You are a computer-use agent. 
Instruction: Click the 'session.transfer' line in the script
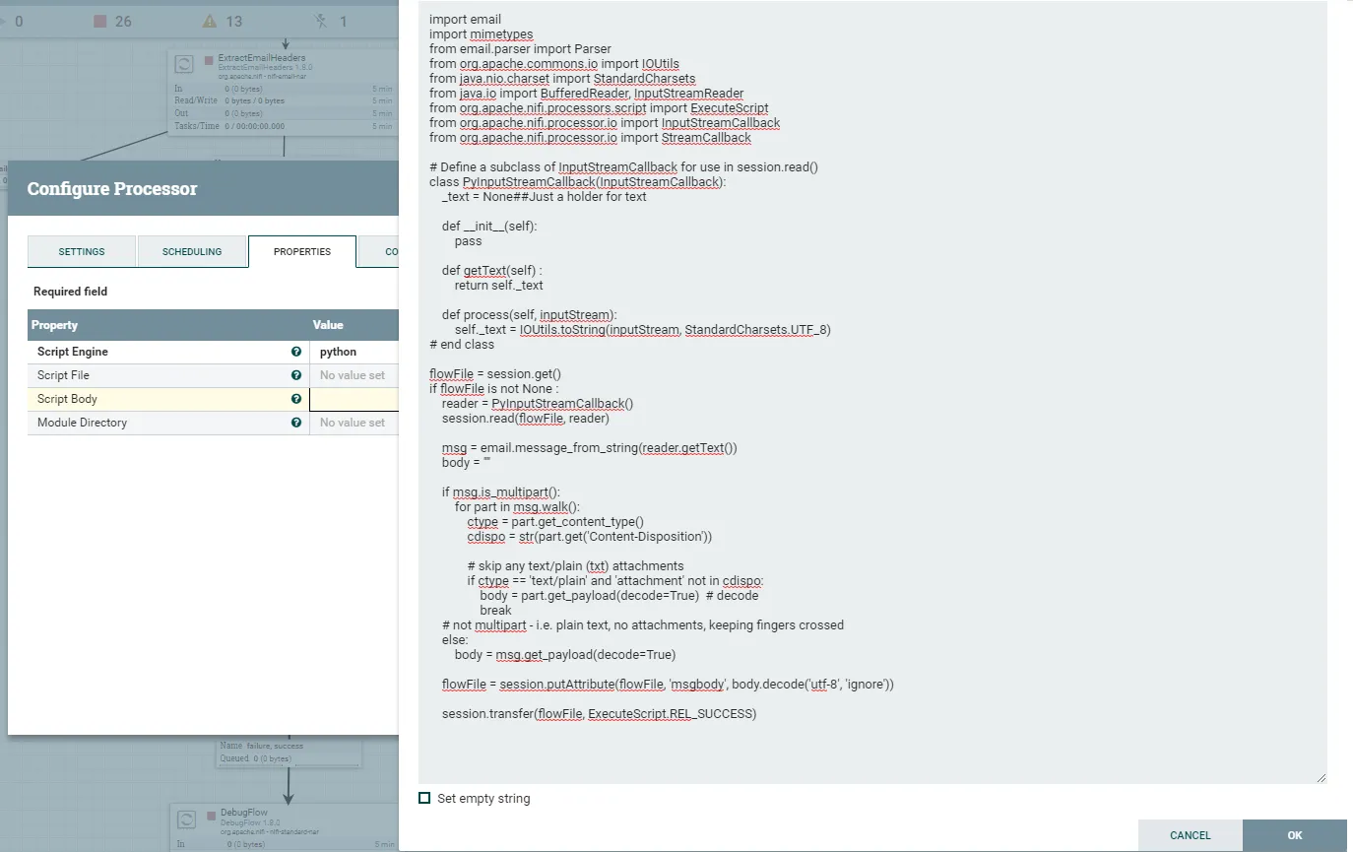(599, 714)
